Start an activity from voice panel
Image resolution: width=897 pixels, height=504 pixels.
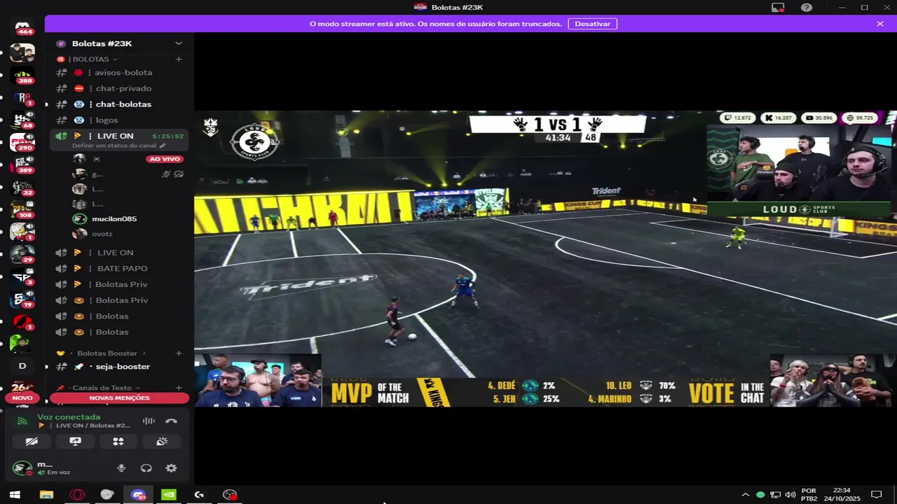[x=118, y=441]
